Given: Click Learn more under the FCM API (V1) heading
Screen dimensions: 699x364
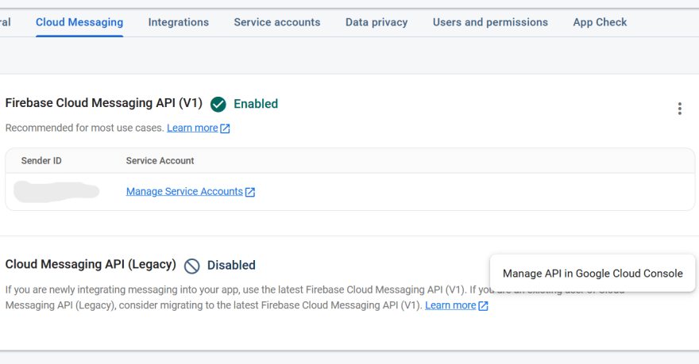Looking at the screenshot, I should pyautogui.click(x=192, y=128).
